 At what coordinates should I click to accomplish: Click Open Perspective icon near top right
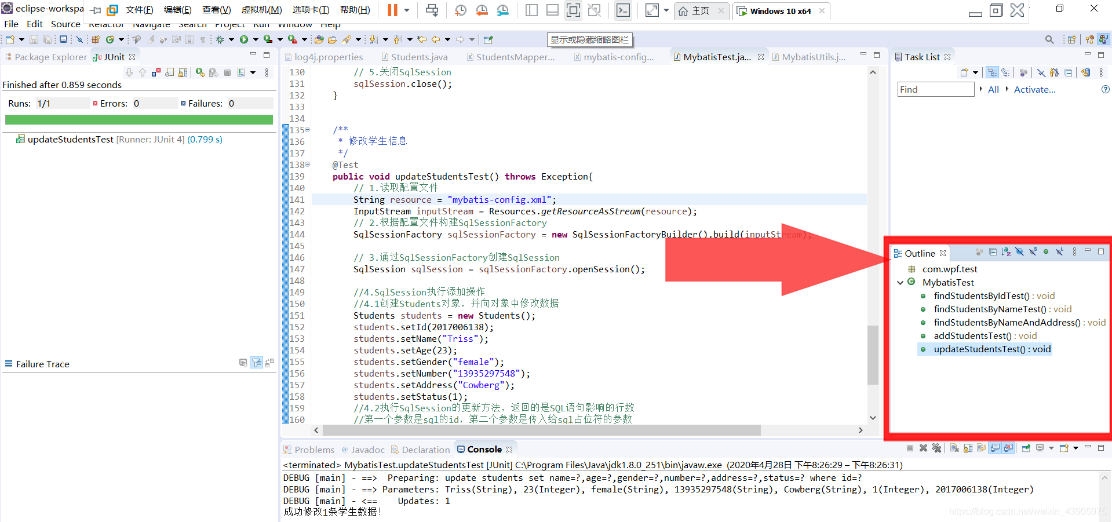(x=1071, y=39)
